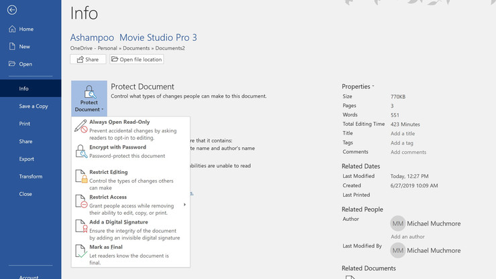Select Home in the left sidebar
Viewport: 496px width, 279px height.
[26, 29]
